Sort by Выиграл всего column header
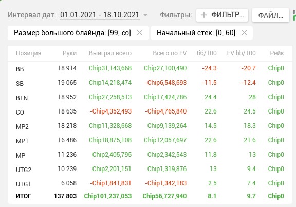Screen dimensions: 296x207 110,53
